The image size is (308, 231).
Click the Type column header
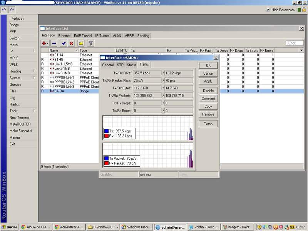click(x=97, y=50)
